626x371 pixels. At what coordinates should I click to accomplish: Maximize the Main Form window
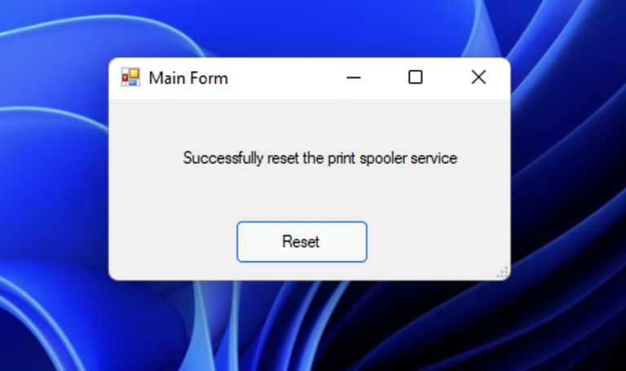(416, 77)
